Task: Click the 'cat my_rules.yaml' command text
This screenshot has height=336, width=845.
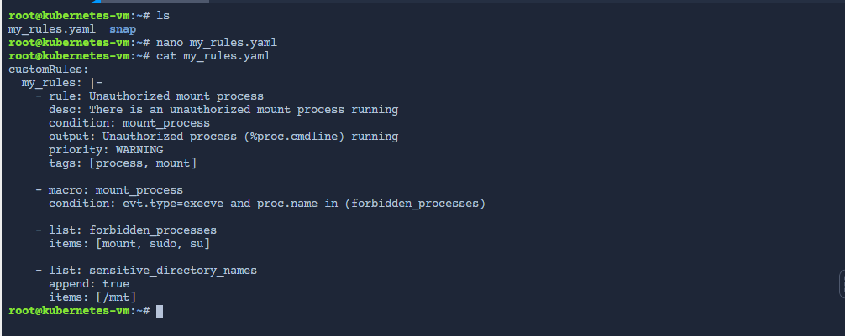Action: pos(213,56)
